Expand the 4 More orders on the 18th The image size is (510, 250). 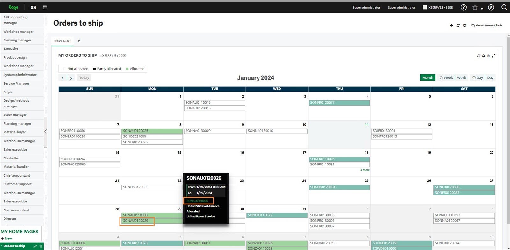pyautogui.click(x=365, y=170)
